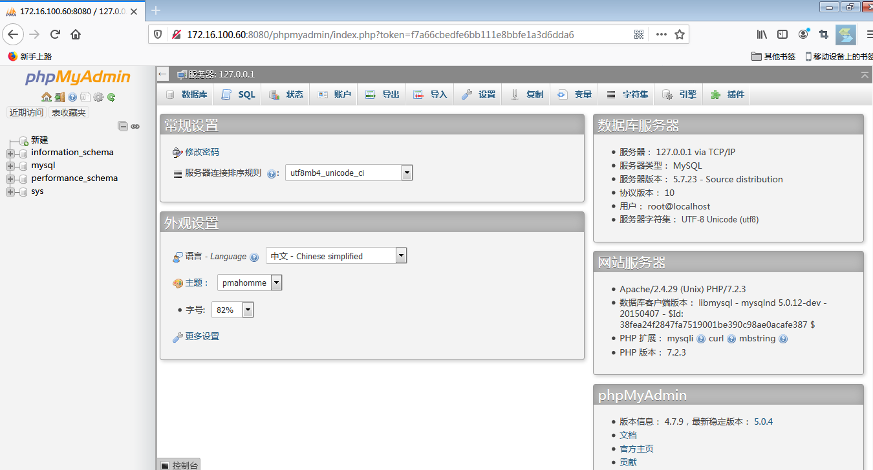Click the browser home button
873x470 pixels.
76,34
